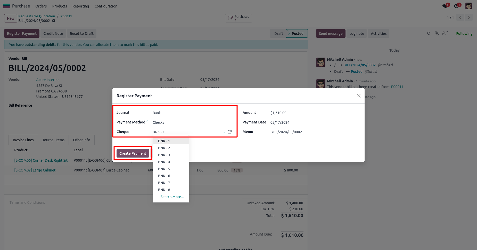
Task: Open Payment Method help tooltip
Action: 147,121
